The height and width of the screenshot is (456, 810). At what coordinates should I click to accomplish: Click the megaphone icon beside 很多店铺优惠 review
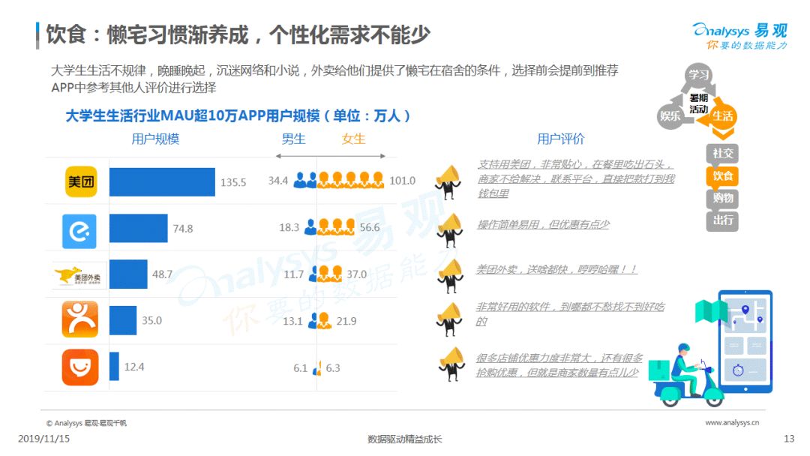pyautogui.click(x=451, y=364)
